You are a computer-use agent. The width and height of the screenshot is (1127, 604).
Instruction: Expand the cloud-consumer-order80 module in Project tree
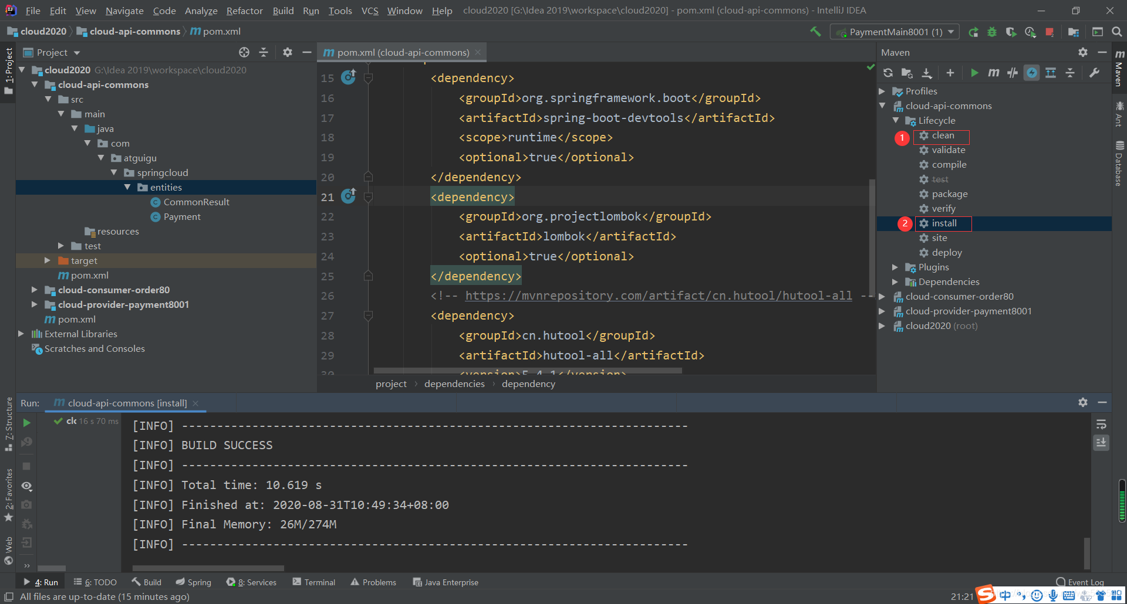point(35,290)
